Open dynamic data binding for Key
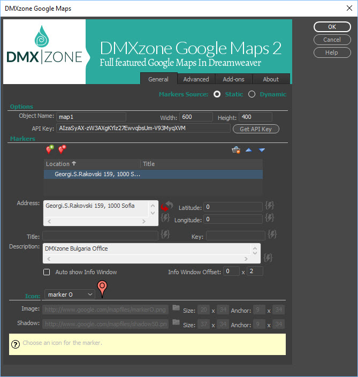This screenshot has height=377, width=358. (x=272, y=234)
